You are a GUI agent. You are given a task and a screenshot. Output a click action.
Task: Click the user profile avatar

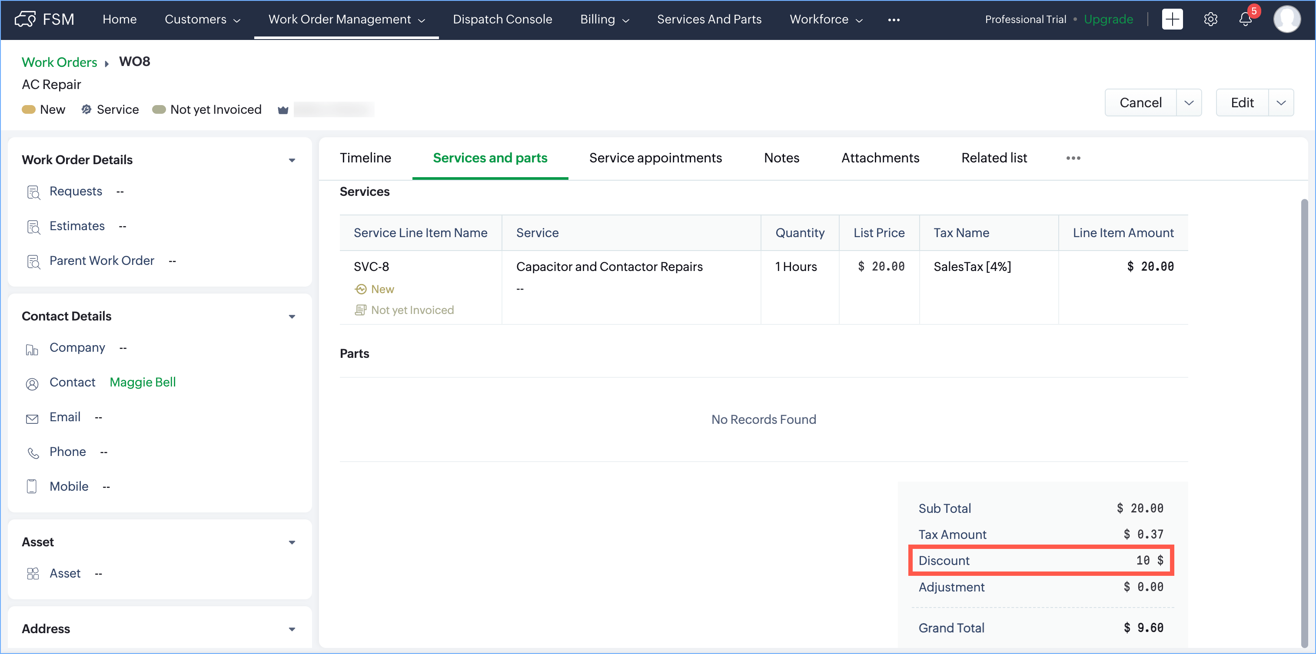pos(1286,20)
